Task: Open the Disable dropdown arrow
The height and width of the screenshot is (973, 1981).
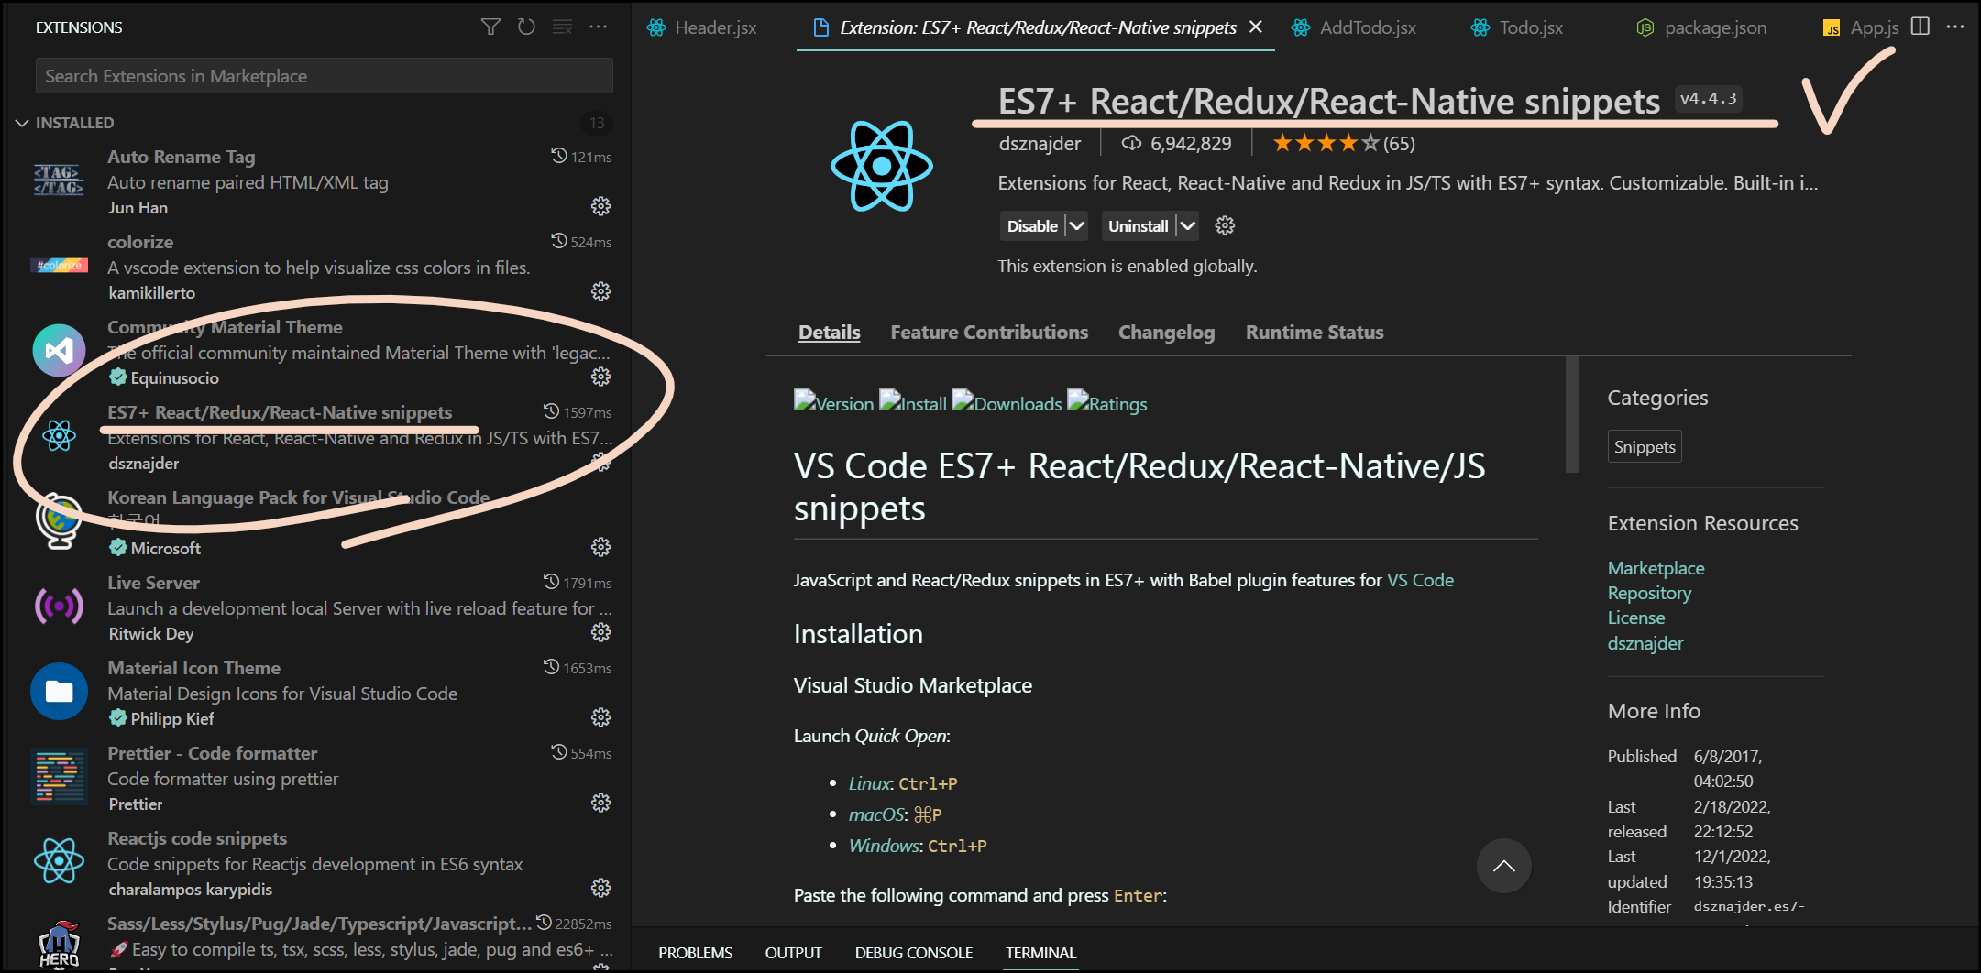Action: point(1077,225)
